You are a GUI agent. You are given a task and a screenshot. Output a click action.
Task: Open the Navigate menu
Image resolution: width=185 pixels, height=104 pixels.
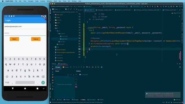31,1
